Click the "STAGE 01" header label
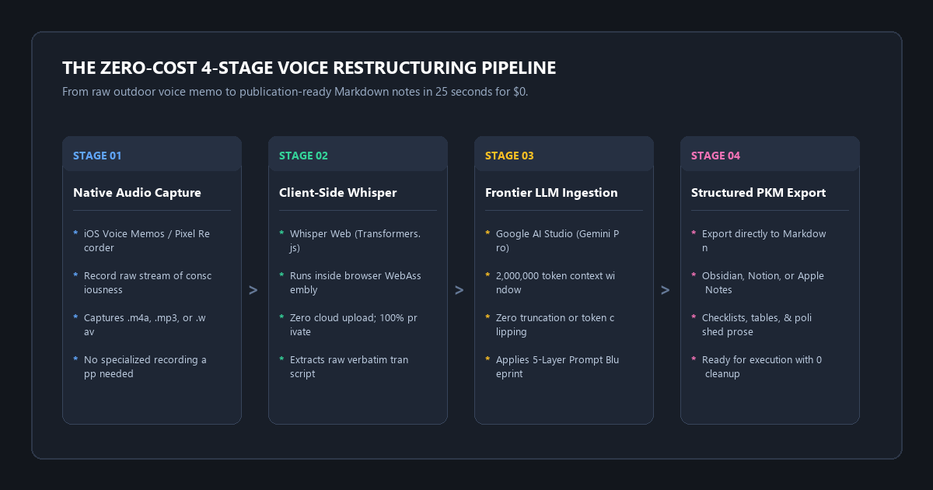The height and width of the screenshot is (490, 933). tap(97, 156)
